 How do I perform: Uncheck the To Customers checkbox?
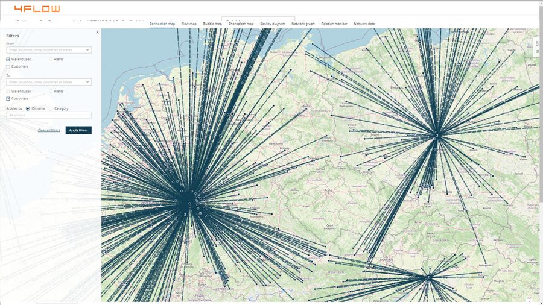pos(8,98)
